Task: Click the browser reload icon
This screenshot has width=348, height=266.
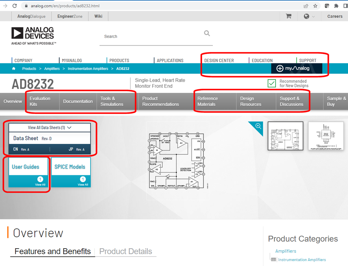Action: click(15, 6)
